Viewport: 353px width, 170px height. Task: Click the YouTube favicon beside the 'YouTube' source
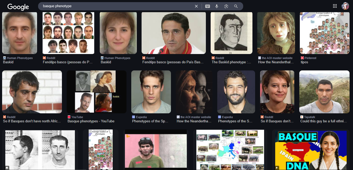point(69,117)
